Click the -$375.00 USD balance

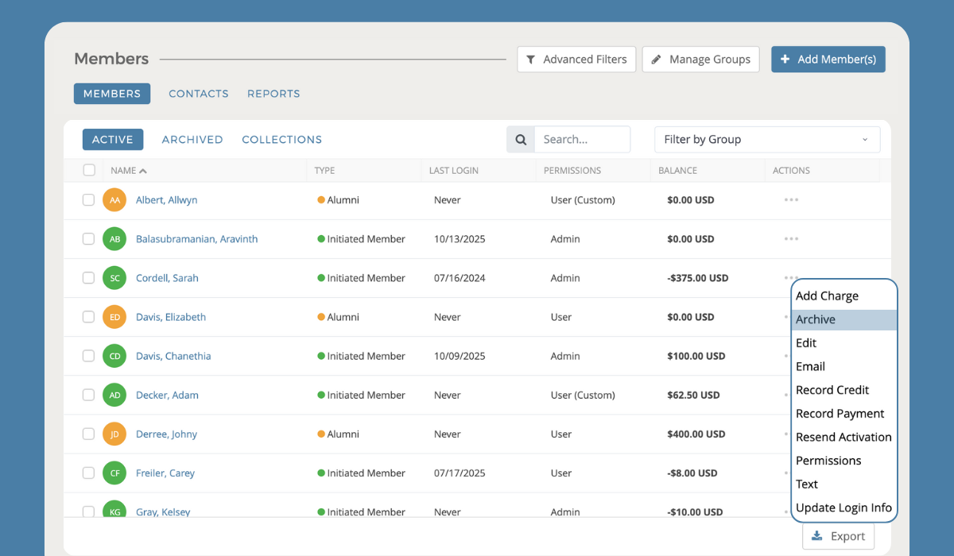[x=698, y=278]
